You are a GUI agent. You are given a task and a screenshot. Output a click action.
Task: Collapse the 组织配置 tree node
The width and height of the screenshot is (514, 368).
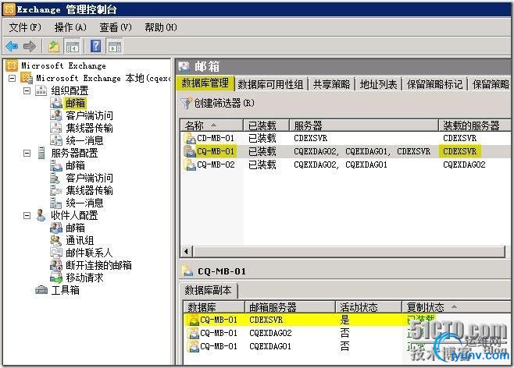pyautogui.click(x=27, y=90)
